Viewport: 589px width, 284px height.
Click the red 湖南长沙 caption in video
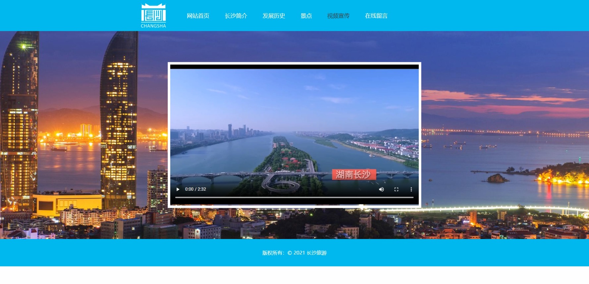(x=353, y=174)
